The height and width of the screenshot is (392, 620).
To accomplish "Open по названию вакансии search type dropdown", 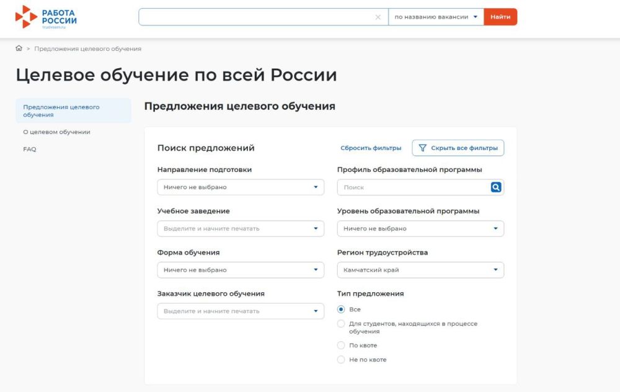I will (x=436, y=17).
